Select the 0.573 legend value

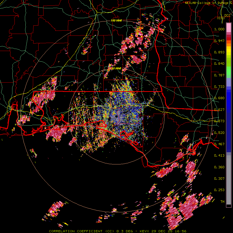click(219, 121)
